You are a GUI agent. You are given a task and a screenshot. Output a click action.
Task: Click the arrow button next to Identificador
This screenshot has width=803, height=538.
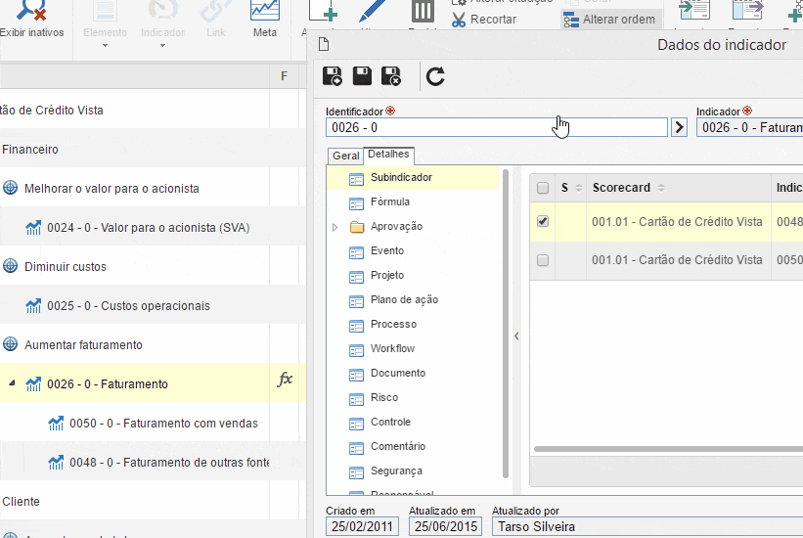coord(679,127)
